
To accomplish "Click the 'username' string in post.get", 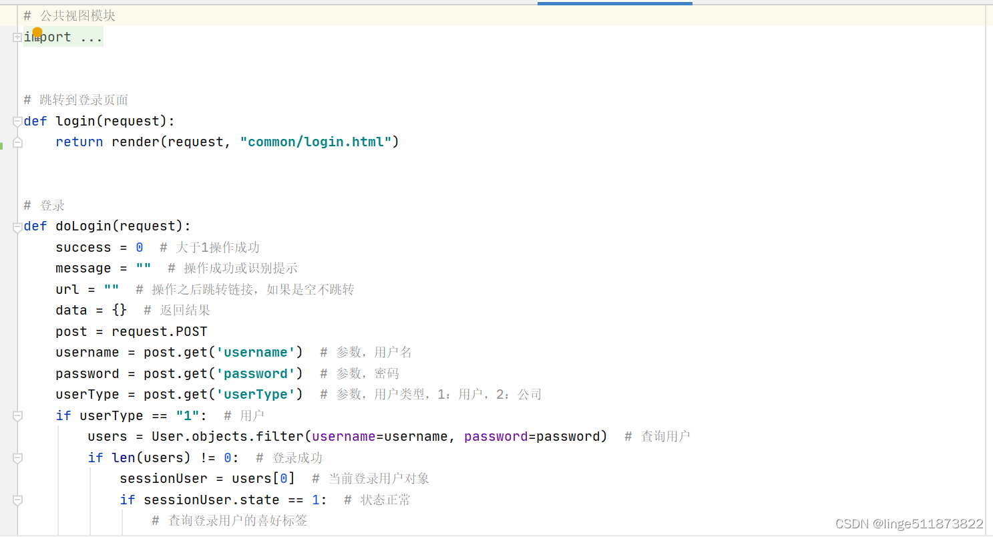I will [x=256, y=352].
